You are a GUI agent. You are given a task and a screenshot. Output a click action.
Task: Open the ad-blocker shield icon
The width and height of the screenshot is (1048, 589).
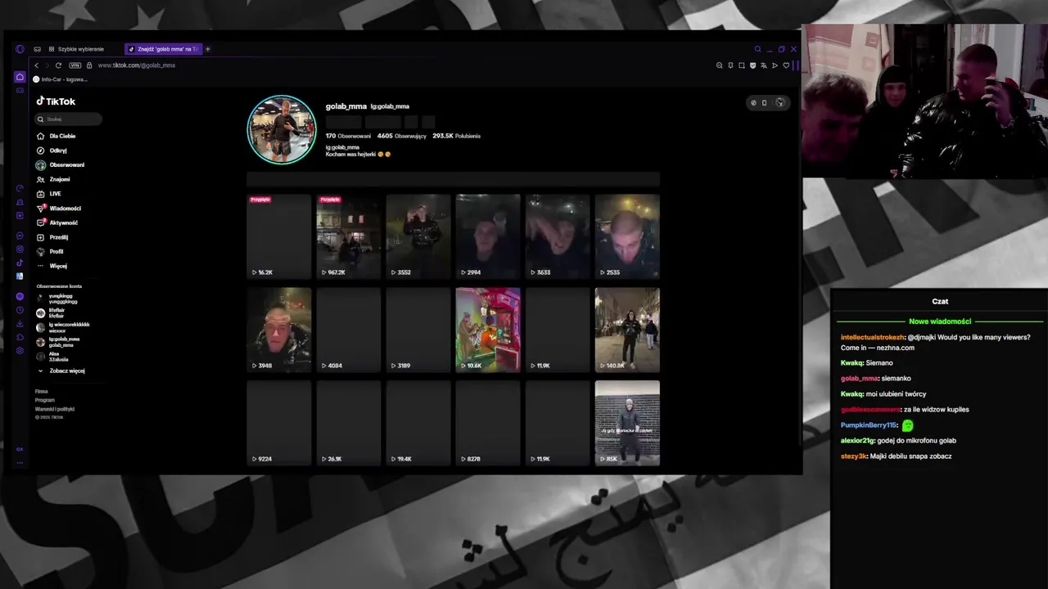tap(752, 65)
